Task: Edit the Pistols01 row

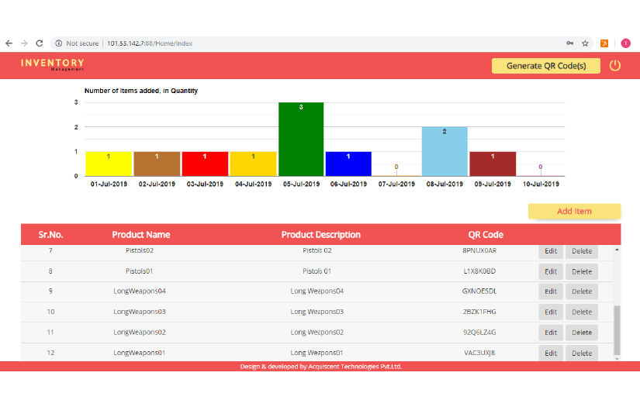Action: coord(551,271)
